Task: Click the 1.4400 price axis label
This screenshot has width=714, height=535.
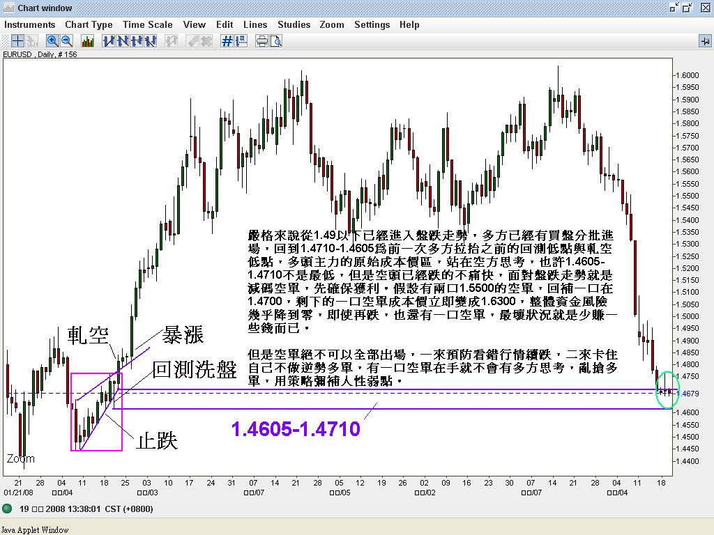Action: [x=687, y=461]
